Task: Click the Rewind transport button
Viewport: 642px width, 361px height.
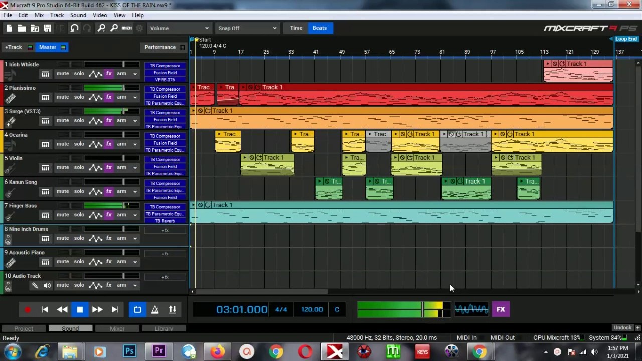Action: (x=62, y=310)
